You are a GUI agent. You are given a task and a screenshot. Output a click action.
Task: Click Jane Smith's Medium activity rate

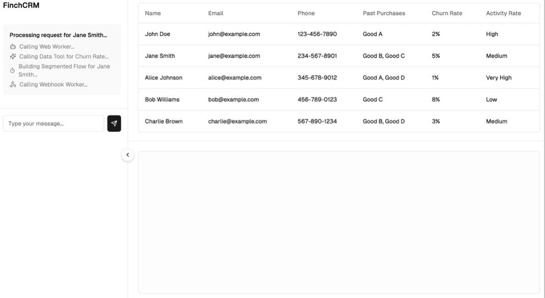point(496,56)
